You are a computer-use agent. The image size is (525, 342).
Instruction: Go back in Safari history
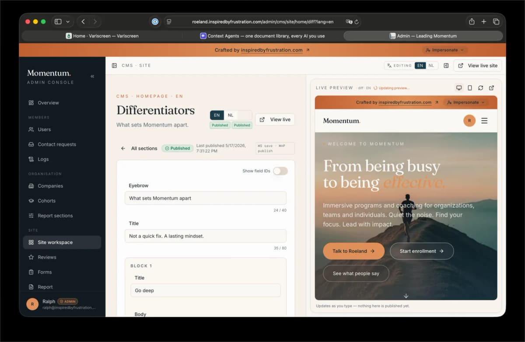coord(83,21)
